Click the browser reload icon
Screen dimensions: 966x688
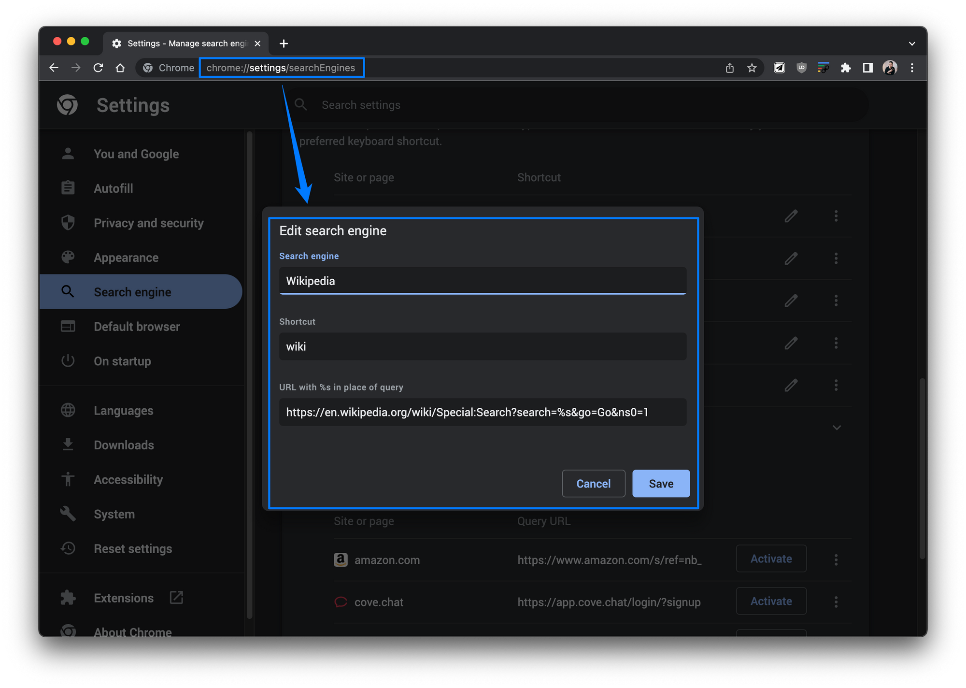[x=98, y=68]
